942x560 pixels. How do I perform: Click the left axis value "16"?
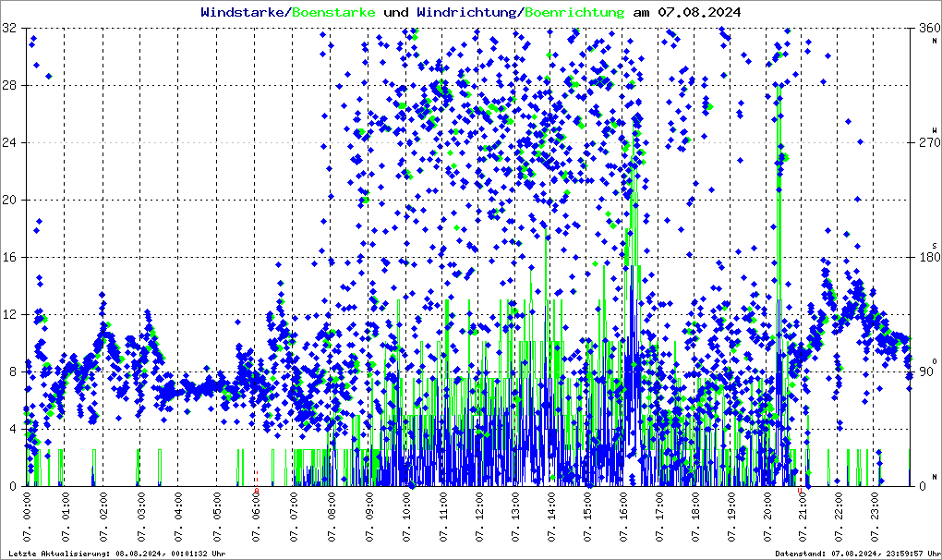[9, 257]
